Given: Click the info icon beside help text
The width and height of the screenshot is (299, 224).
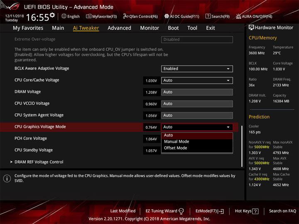Looking at the screenshot, I should (7, 178).
